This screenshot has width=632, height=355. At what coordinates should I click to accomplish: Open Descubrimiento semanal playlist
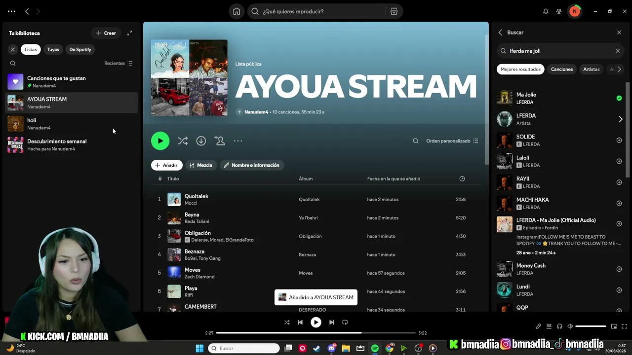pos(72,145)
